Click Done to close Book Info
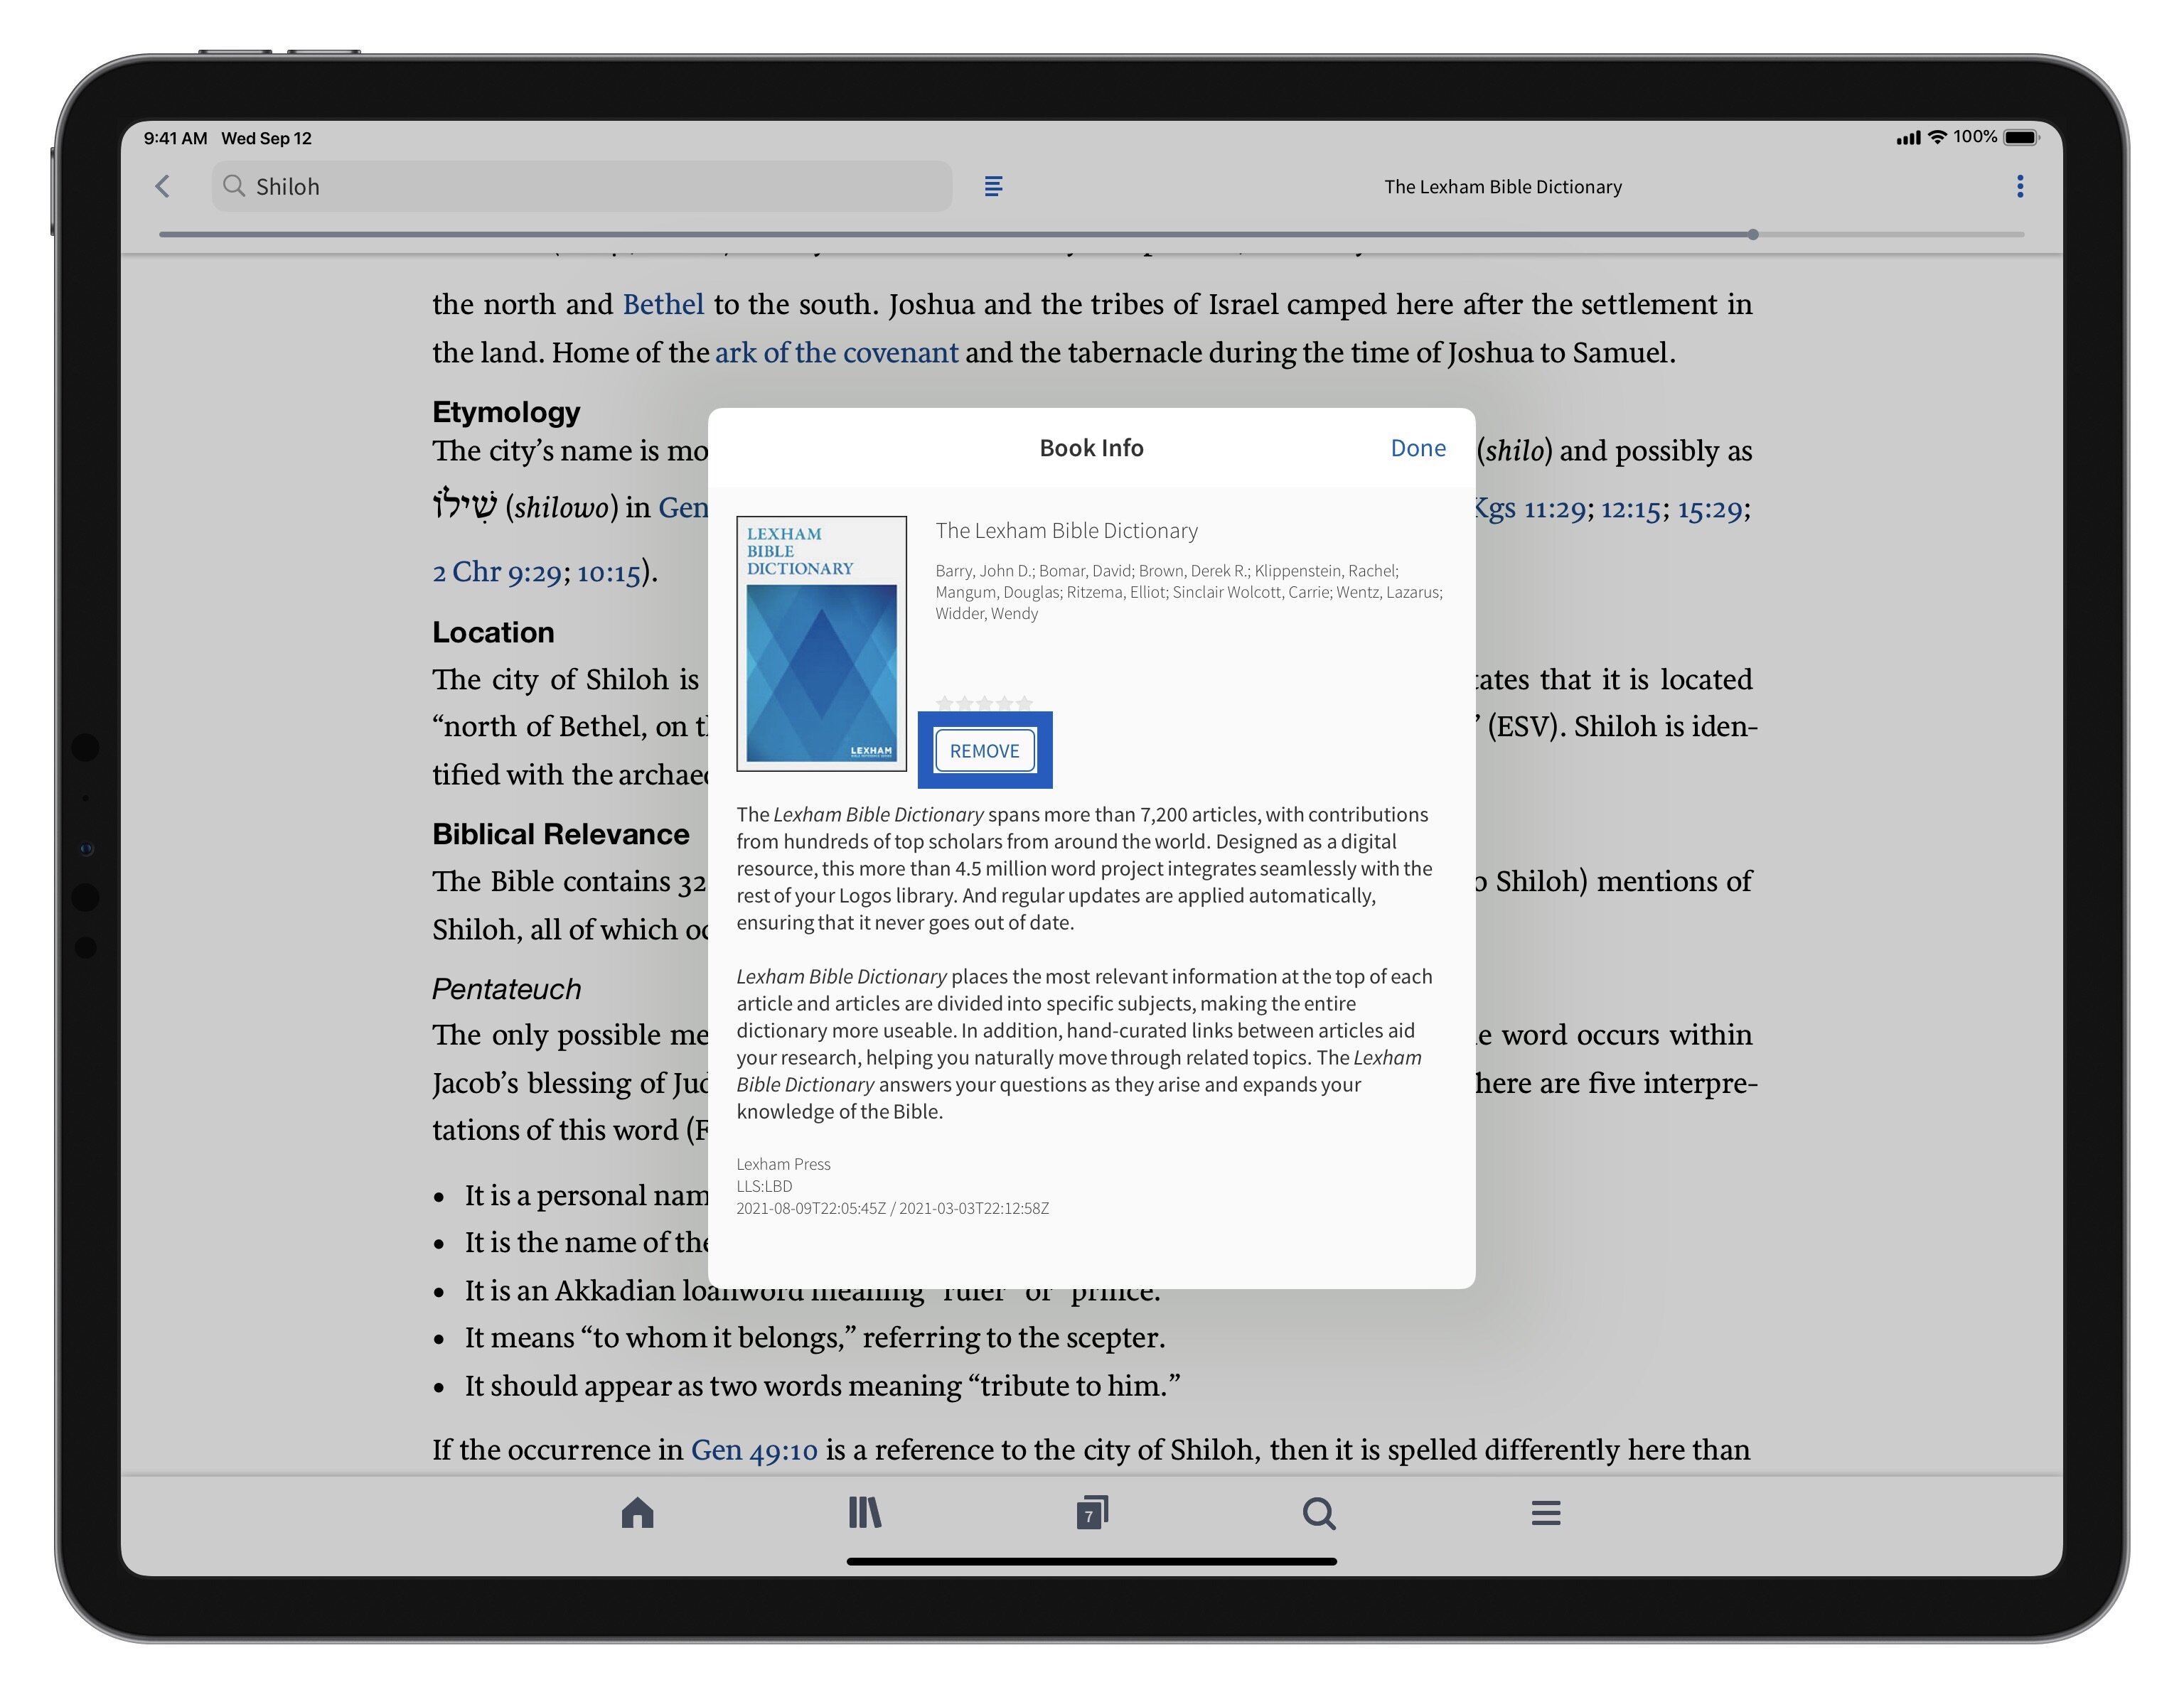This screenshot has width=2184, height=1697. pyautogui.click(x=1418, y=448)
